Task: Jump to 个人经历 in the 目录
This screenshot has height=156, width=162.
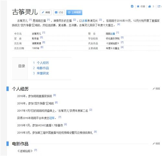Action: pos(43,63)
